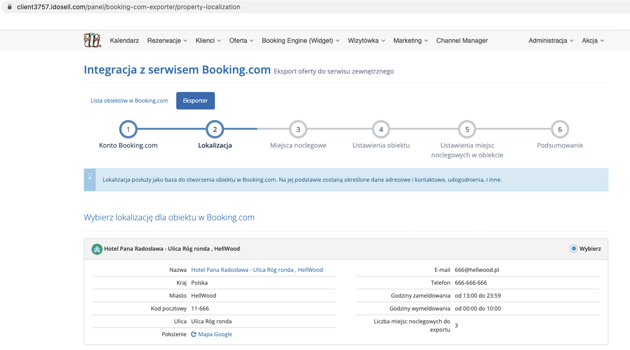Expand Booking Engine (Widget) menu
The height and width of the screenshot is (350, 630).
(301, 41)
